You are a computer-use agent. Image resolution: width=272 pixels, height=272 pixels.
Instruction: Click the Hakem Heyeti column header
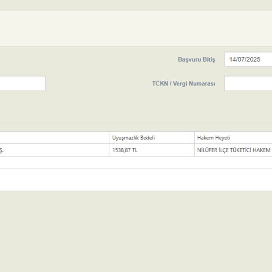pos(233,138)
